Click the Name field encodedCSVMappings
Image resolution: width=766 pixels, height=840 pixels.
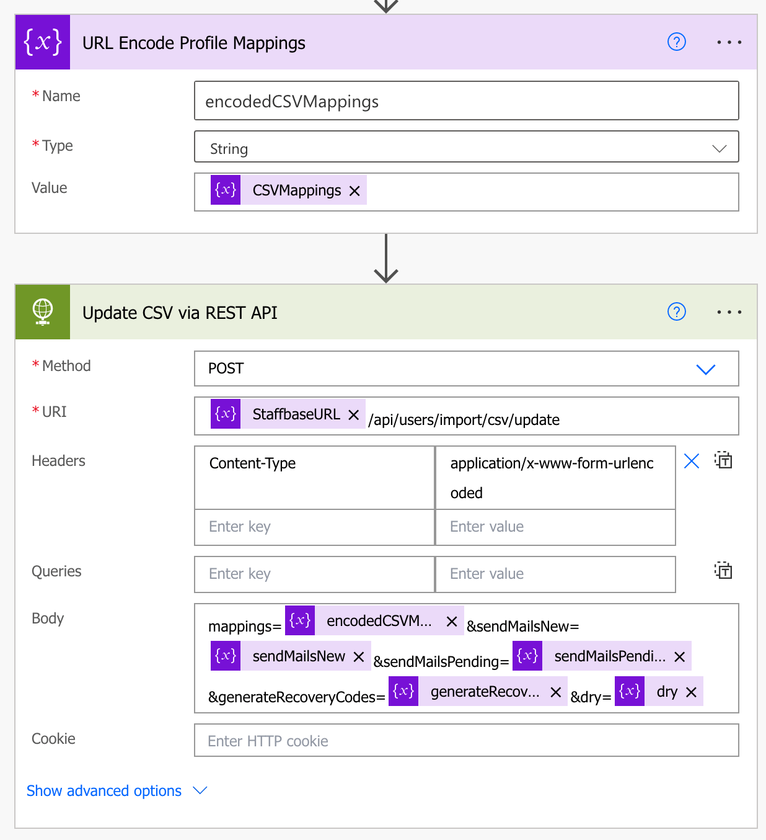coord(466,101)
